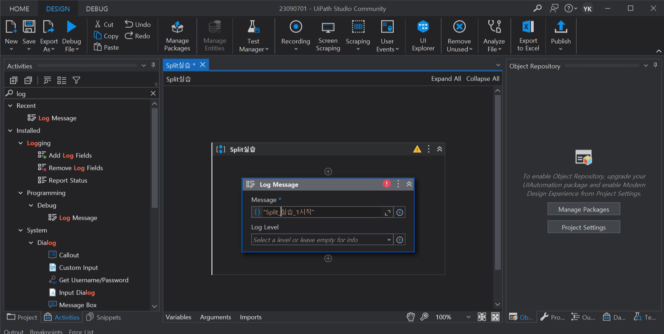
Task: Collapse the Dialog subcategory
Action: tap(31, 243)
